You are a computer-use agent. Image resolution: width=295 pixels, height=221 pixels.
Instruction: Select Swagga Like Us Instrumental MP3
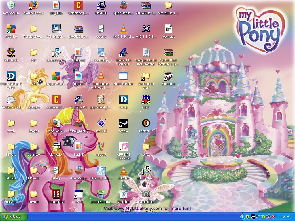[146, 53]
